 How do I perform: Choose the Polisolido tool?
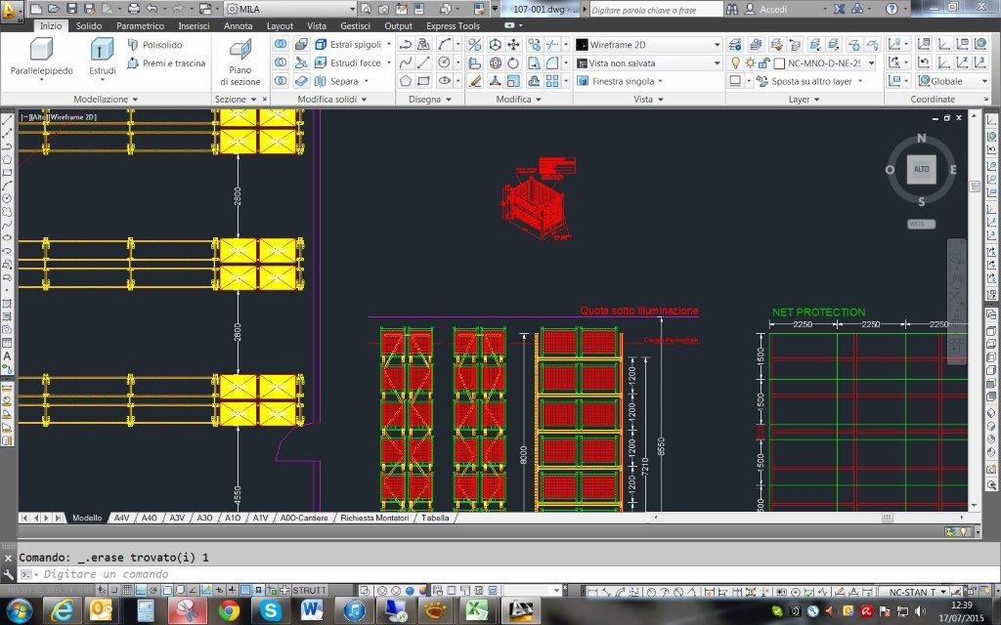coord(155,45)
